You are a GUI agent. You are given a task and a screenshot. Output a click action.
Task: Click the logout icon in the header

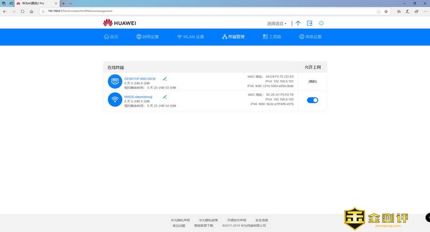pyautogui.click(x=310, y=23)
